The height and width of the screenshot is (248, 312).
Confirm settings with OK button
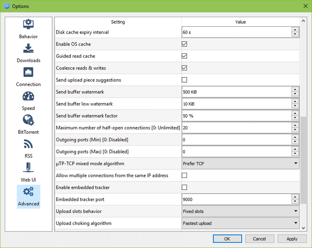coord(227,239)
